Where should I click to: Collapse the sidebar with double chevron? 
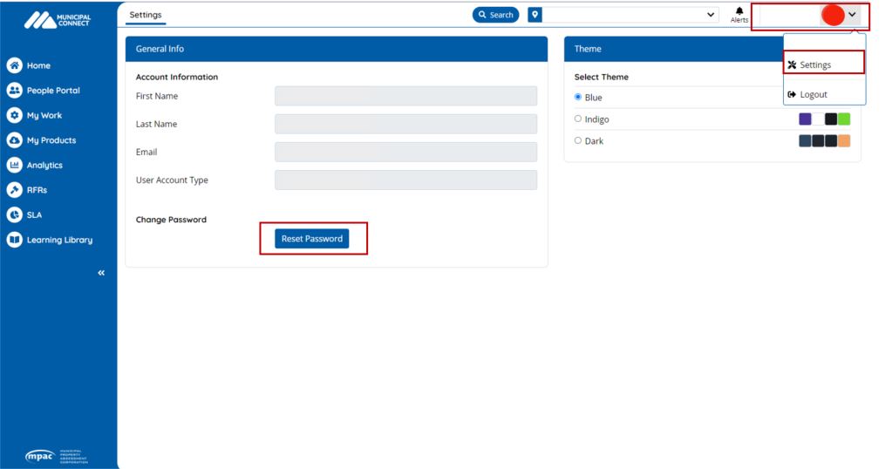click(x=101, y=273)
